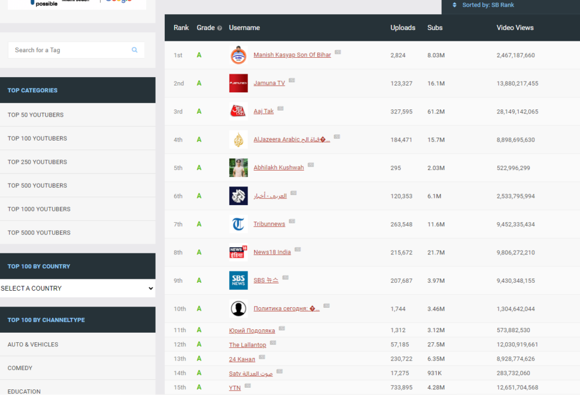This screenshot has height=395, width=580.
Task: Click the Jamuna TV channel logo
Action: [x=238, y=83]
